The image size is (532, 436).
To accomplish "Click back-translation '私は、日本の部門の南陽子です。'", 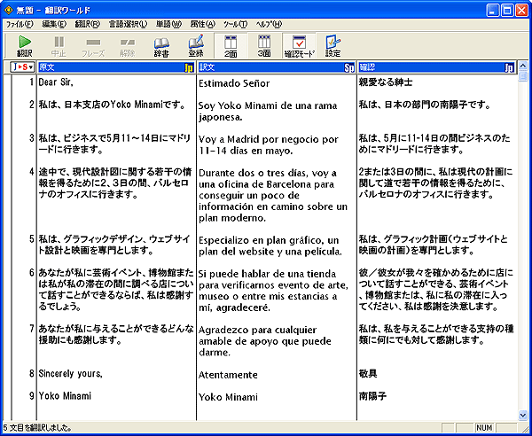I will 425,105.
